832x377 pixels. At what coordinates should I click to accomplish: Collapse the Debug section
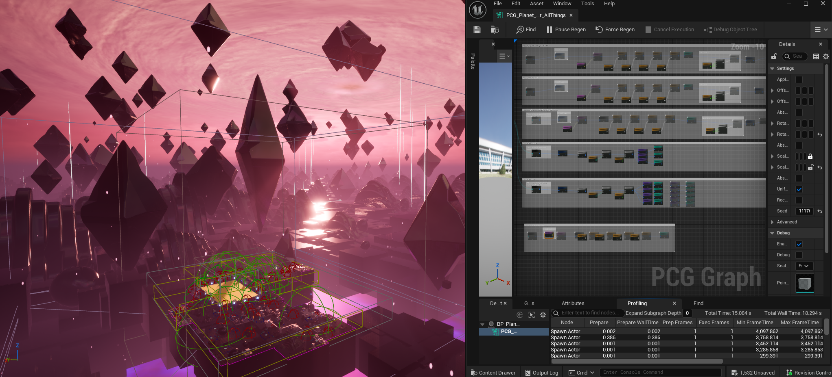click(772, 233)
